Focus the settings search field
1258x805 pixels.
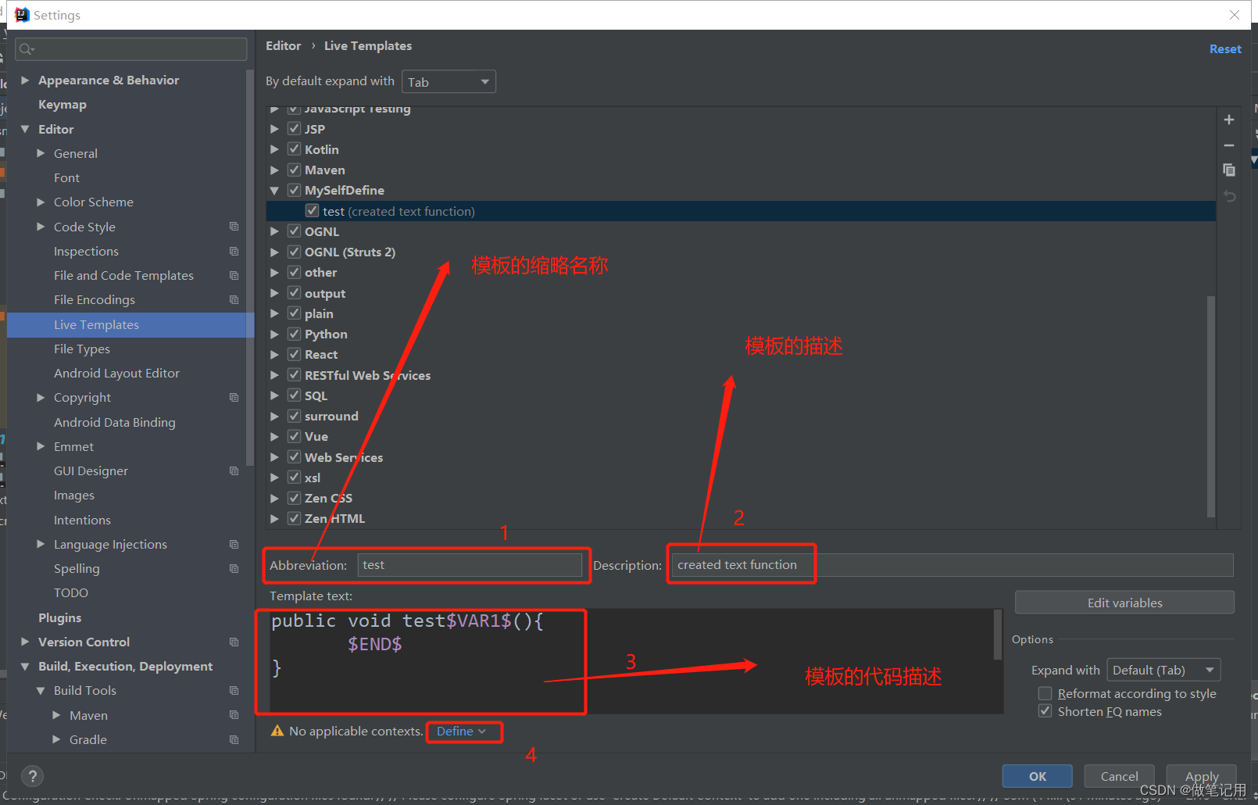click(131, 49)
